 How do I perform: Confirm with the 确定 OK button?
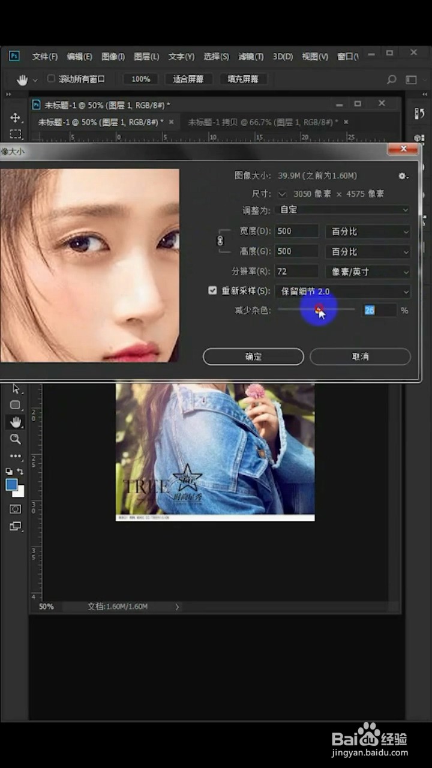click(x=253, y=356)
